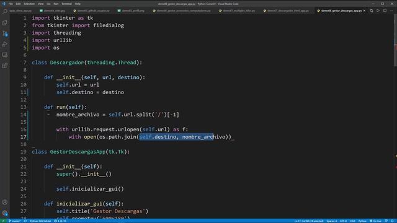
Task: Change encoding via UTF-8 indicator
Action: pos(343,221)
